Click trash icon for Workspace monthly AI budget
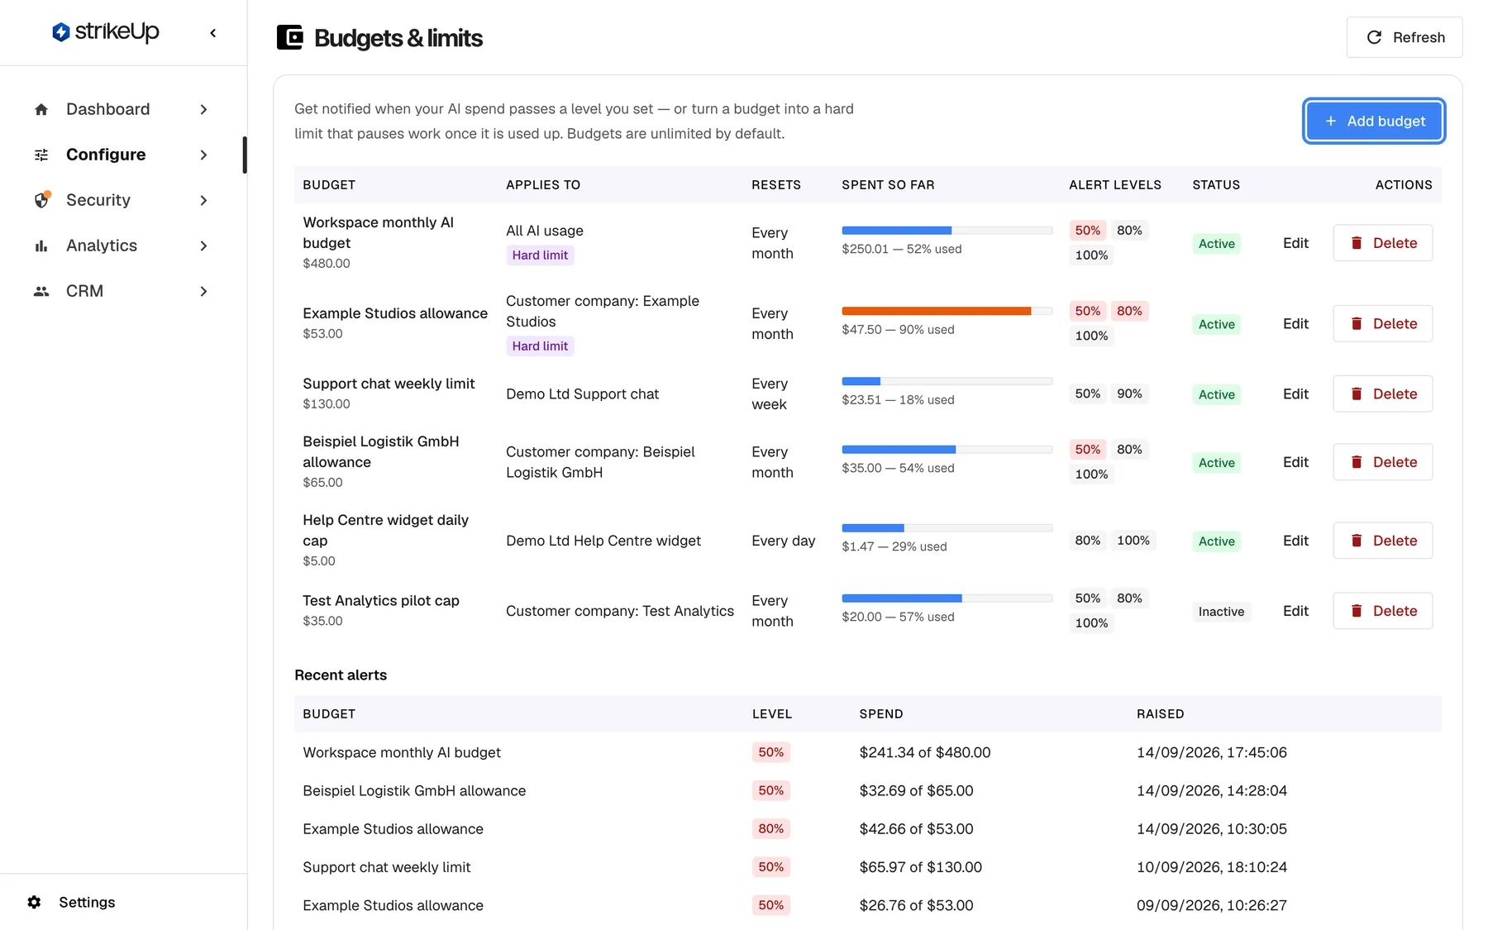Image resolution: width=1488 pixels, height=930 pixels. click(x=1357, y=243)
